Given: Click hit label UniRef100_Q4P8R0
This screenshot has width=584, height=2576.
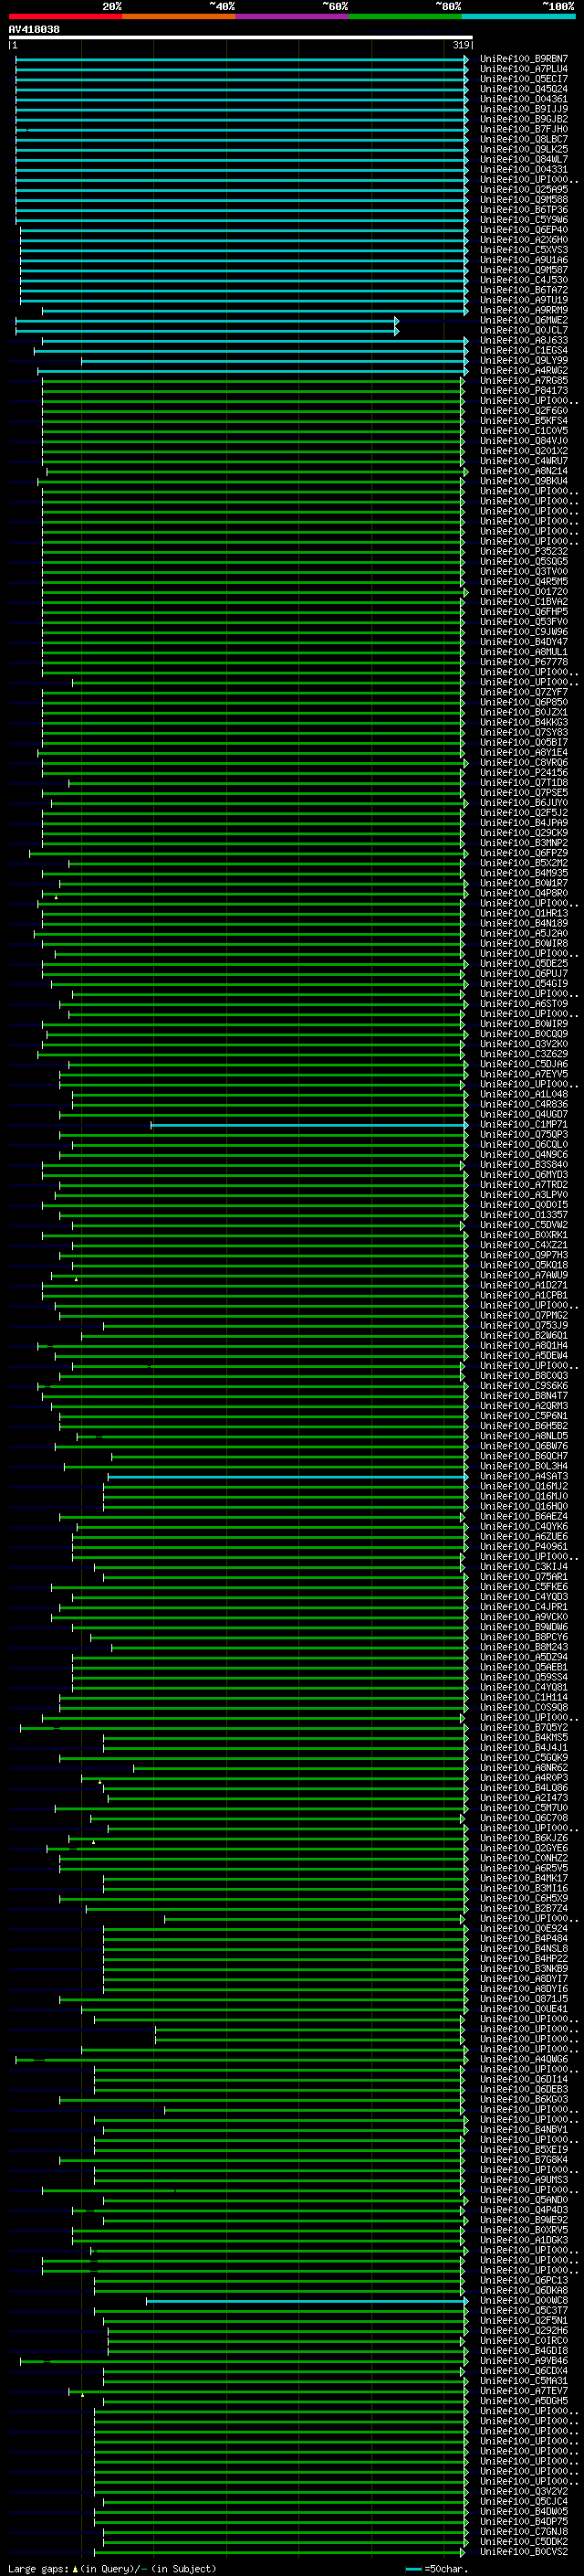Looking at the screenshot, I should (523, 893).
